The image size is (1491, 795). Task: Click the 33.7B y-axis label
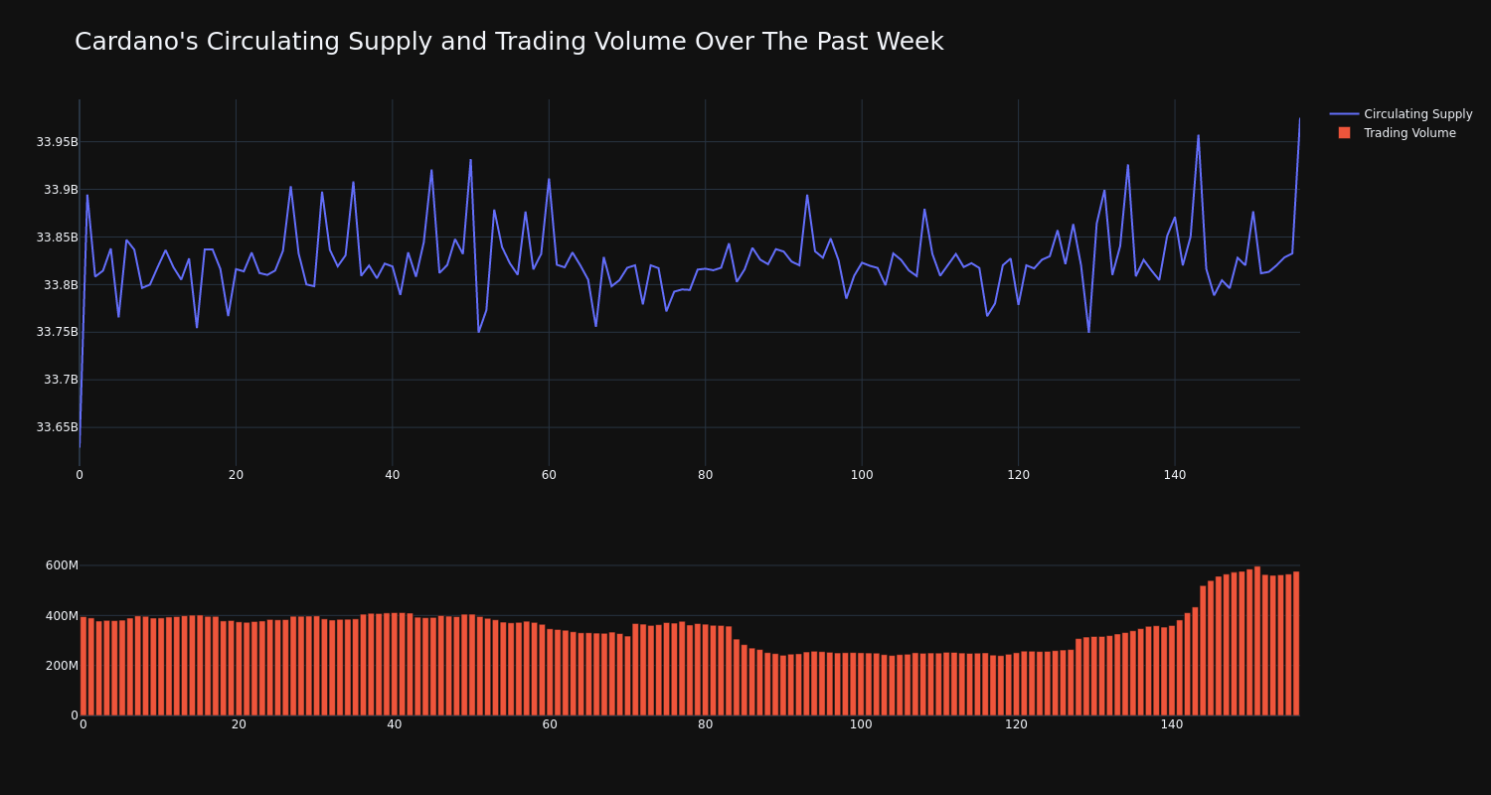(x=61, y=380)
